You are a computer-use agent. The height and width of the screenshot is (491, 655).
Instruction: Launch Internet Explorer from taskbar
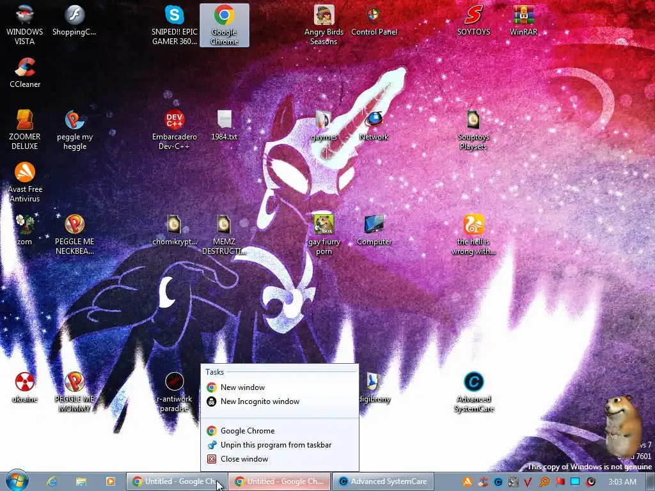(52, 481)
